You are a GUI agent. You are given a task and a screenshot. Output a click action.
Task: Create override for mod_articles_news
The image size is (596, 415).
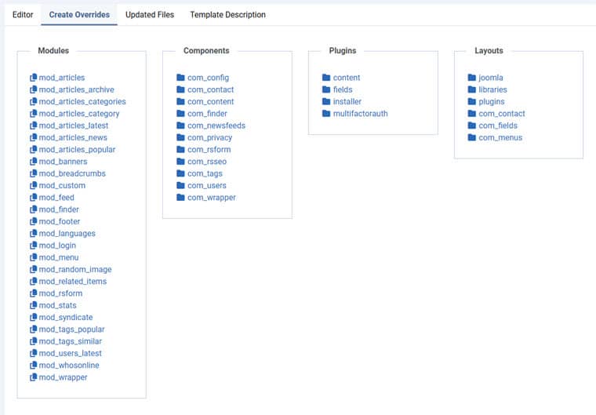73,137
